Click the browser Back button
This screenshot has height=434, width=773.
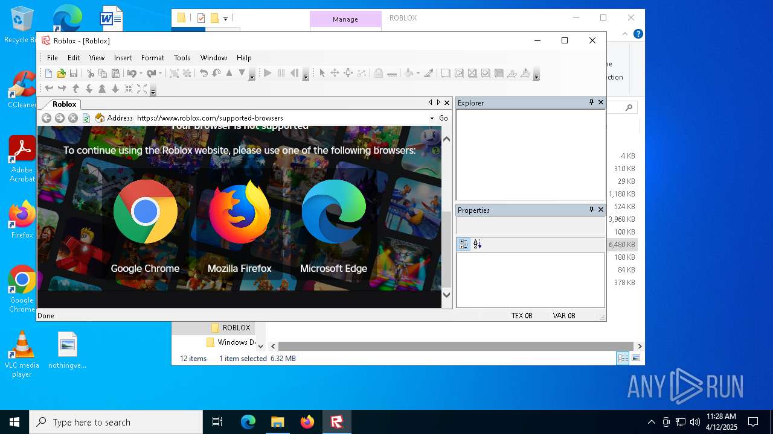click(x=46, y=118)
